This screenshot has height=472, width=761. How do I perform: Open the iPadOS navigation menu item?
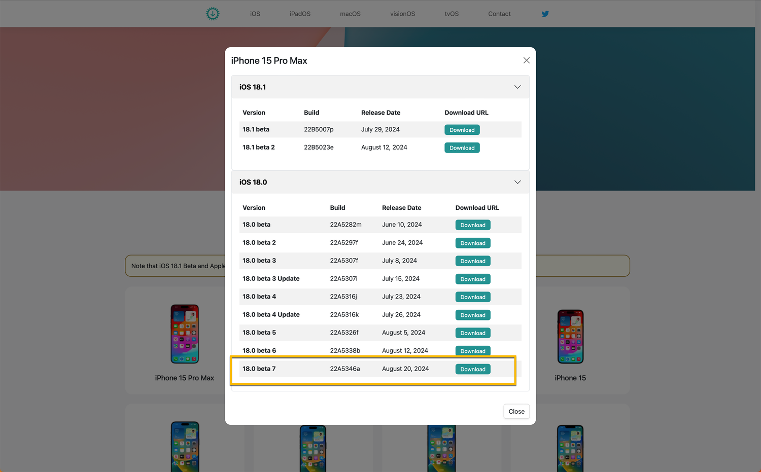pos(300,14)
